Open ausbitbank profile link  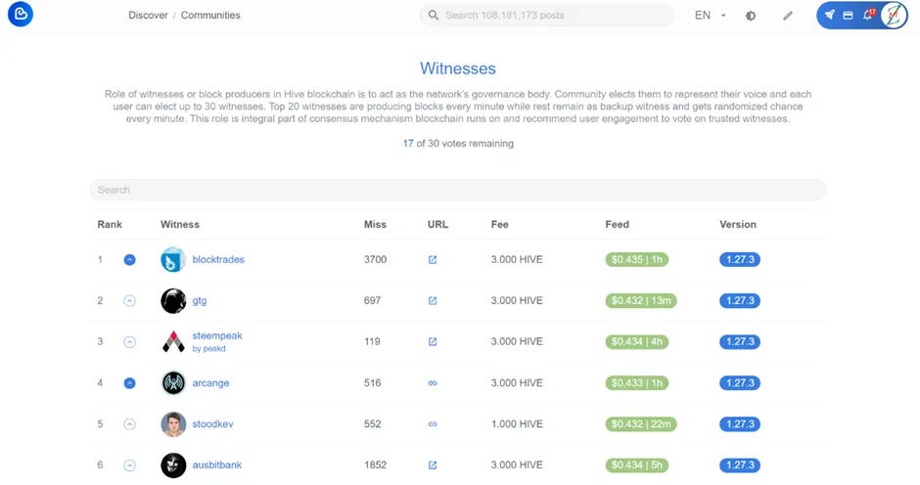[x=217, y=465]
